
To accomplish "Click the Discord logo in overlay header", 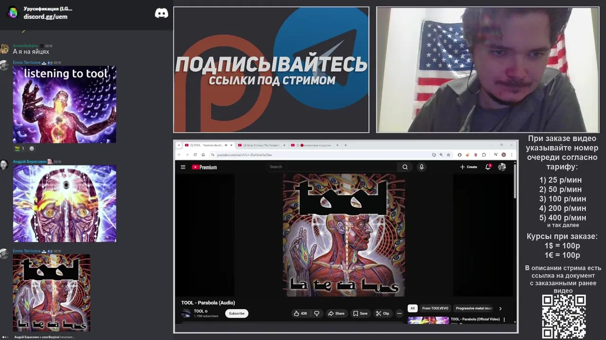I will [x=161, y=13].
